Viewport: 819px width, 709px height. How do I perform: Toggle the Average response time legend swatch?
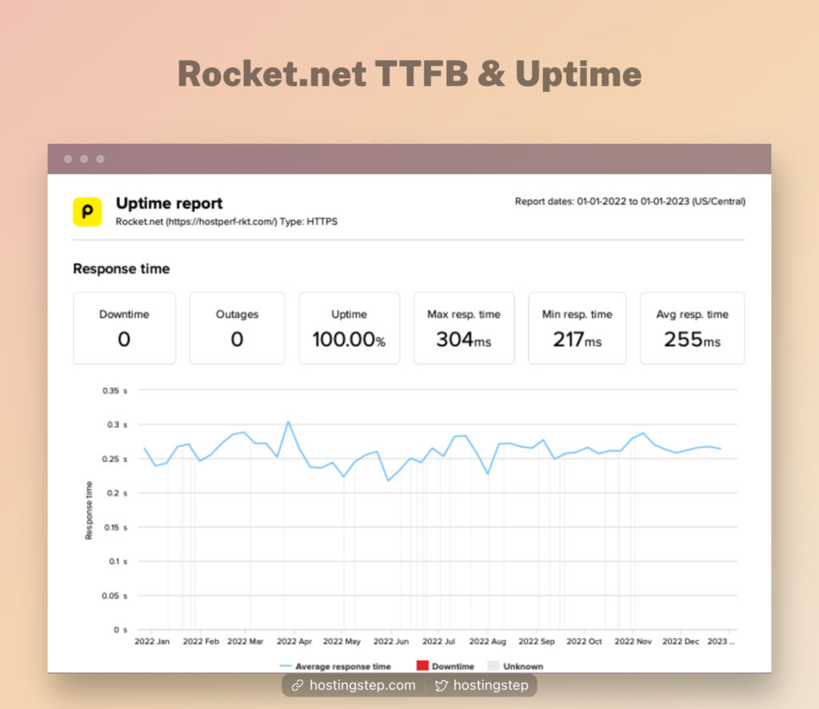point(286,666)
